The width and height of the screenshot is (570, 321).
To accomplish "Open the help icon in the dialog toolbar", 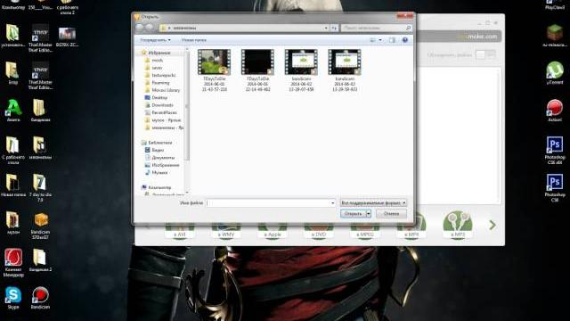I will [405, 40].
